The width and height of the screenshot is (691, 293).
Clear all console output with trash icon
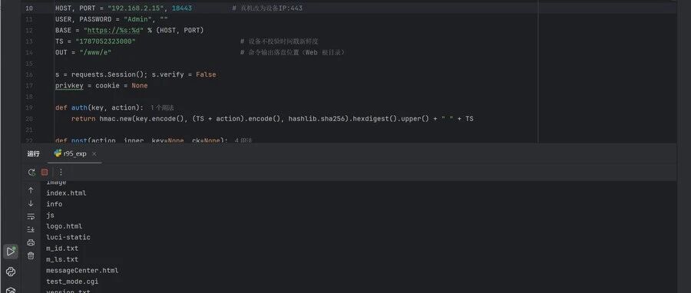(x=31, y=255)
